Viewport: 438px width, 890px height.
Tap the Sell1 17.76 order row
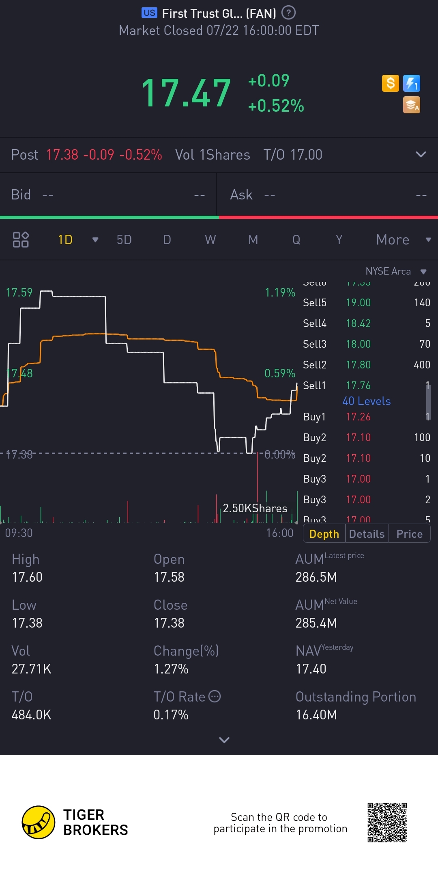367,385
